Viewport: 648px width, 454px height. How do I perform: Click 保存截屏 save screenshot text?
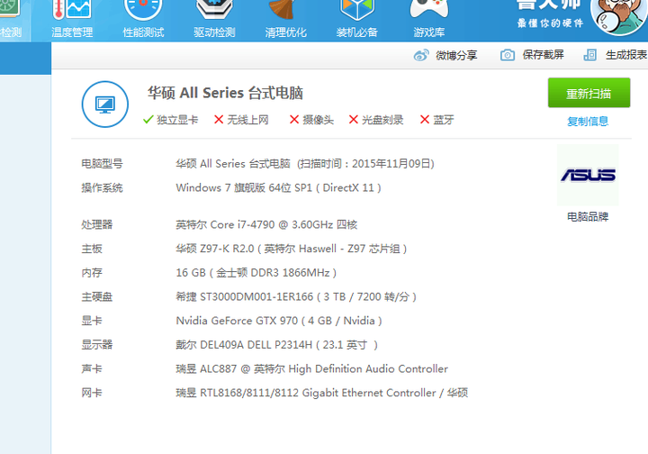tap(543, 55)
